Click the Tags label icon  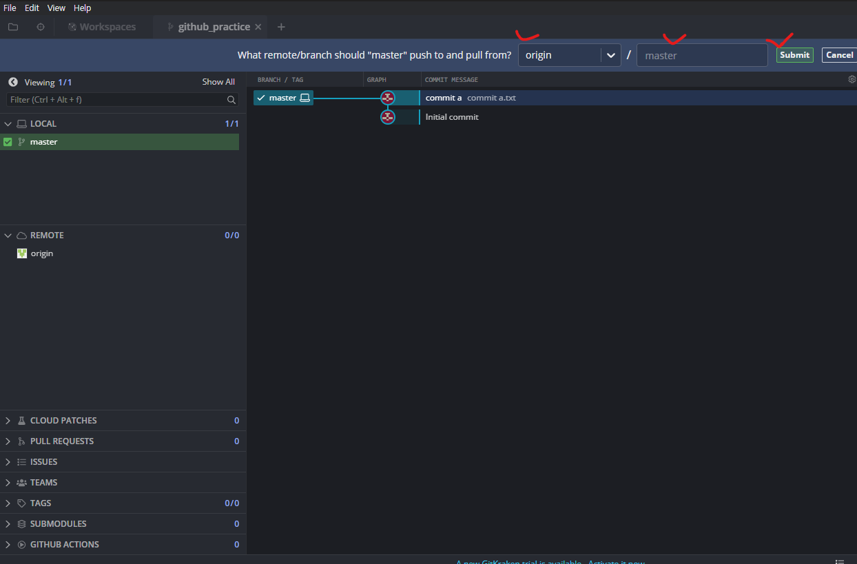pos(21,503)
